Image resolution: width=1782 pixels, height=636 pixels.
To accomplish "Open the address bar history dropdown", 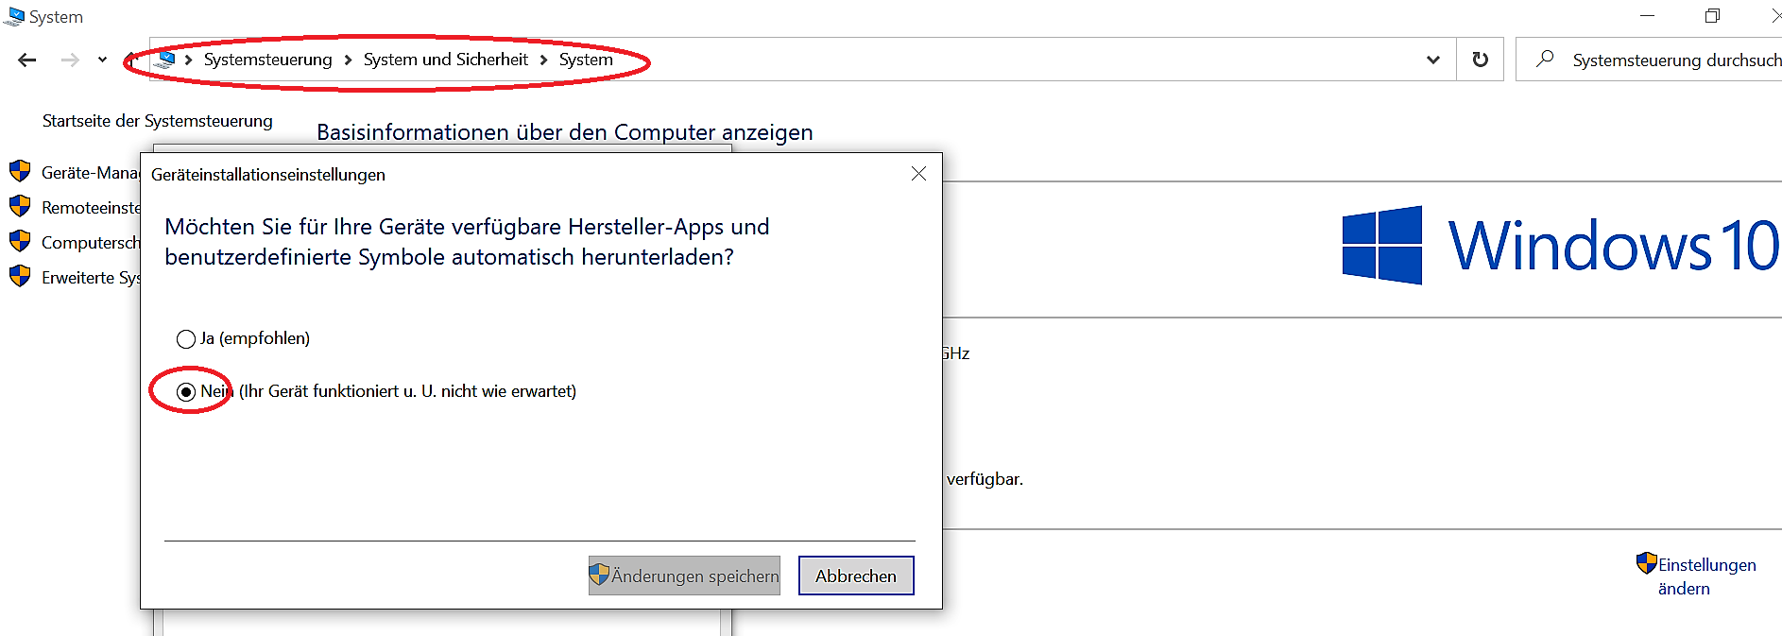I will (x=1433, y=60).
